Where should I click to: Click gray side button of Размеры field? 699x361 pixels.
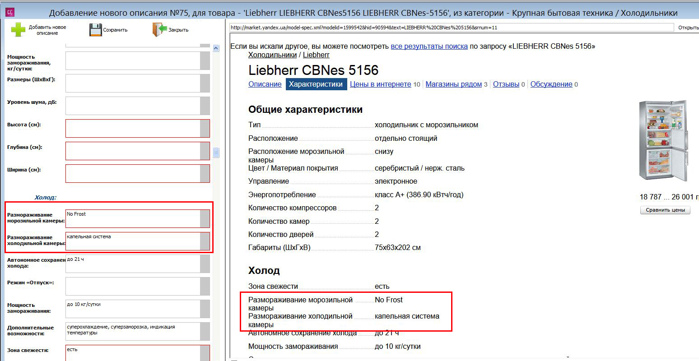click(x=205, y=83)
